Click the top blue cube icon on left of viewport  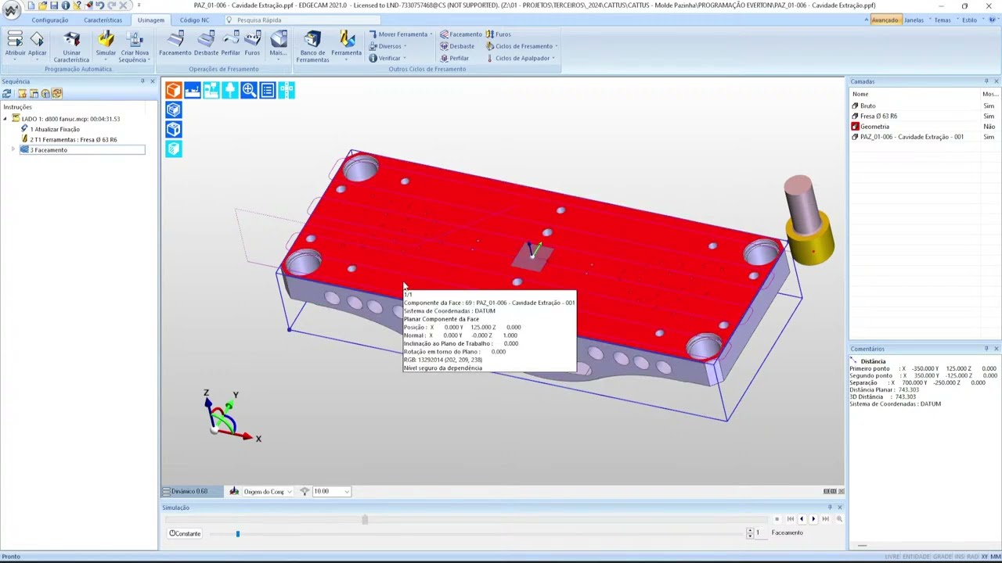point(174,109)
